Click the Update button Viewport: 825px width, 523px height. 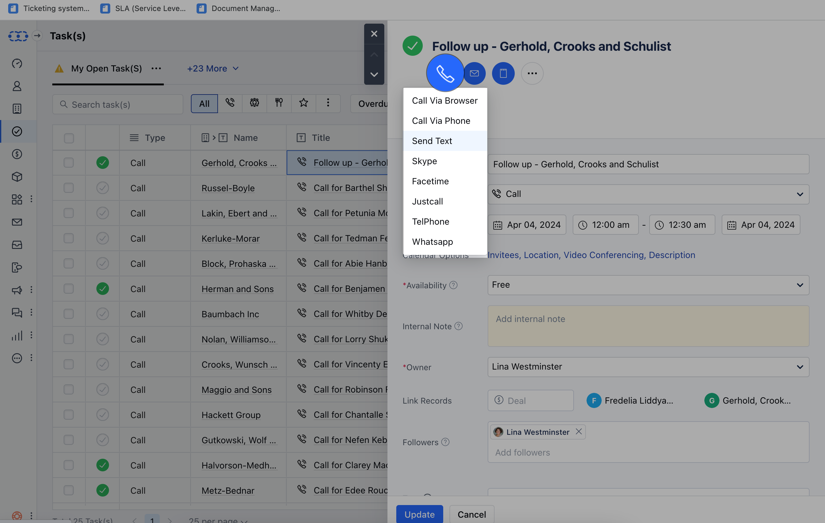419,514
